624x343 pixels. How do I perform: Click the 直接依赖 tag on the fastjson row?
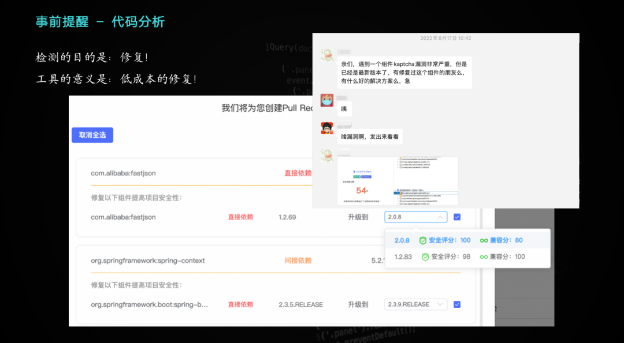pos(298,173)
